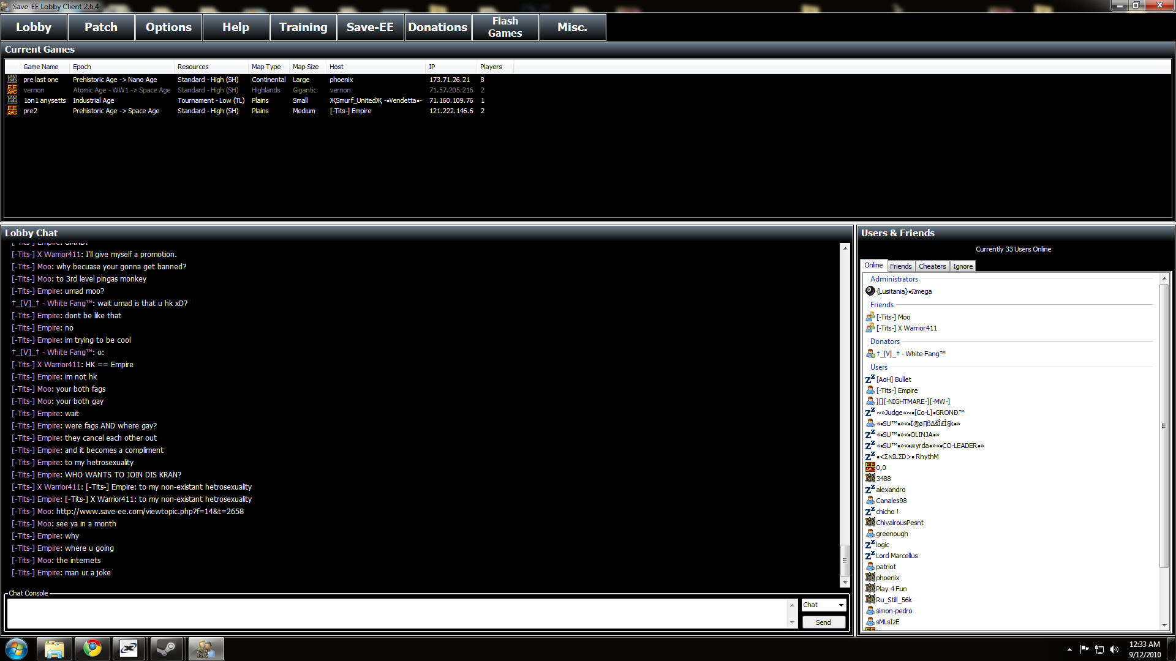Click the sleeping ZZ icon next to alexandro
Viewport: 1176px width, 661px height.
[870, 489]
